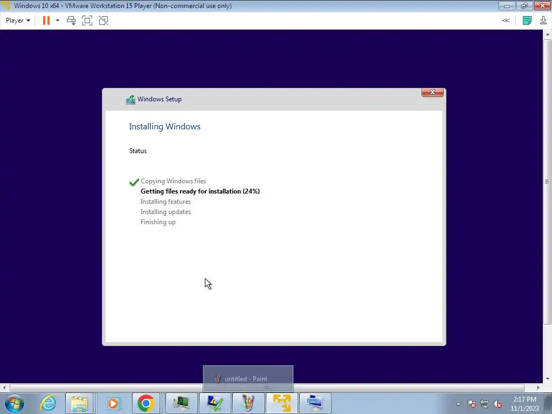Click 'Copying Windows files' step
The height and width of the screenshot is (414, 552).
coord(173,181)
